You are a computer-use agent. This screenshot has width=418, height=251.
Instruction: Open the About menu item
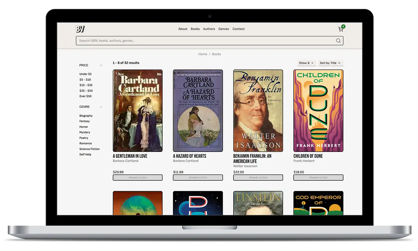[183, 29]
